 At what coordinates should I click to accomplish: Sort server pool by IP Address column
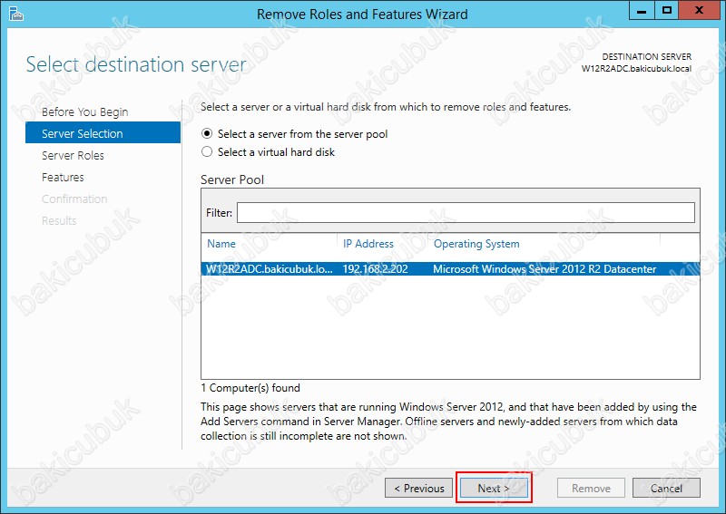click(x=368, y=244)
